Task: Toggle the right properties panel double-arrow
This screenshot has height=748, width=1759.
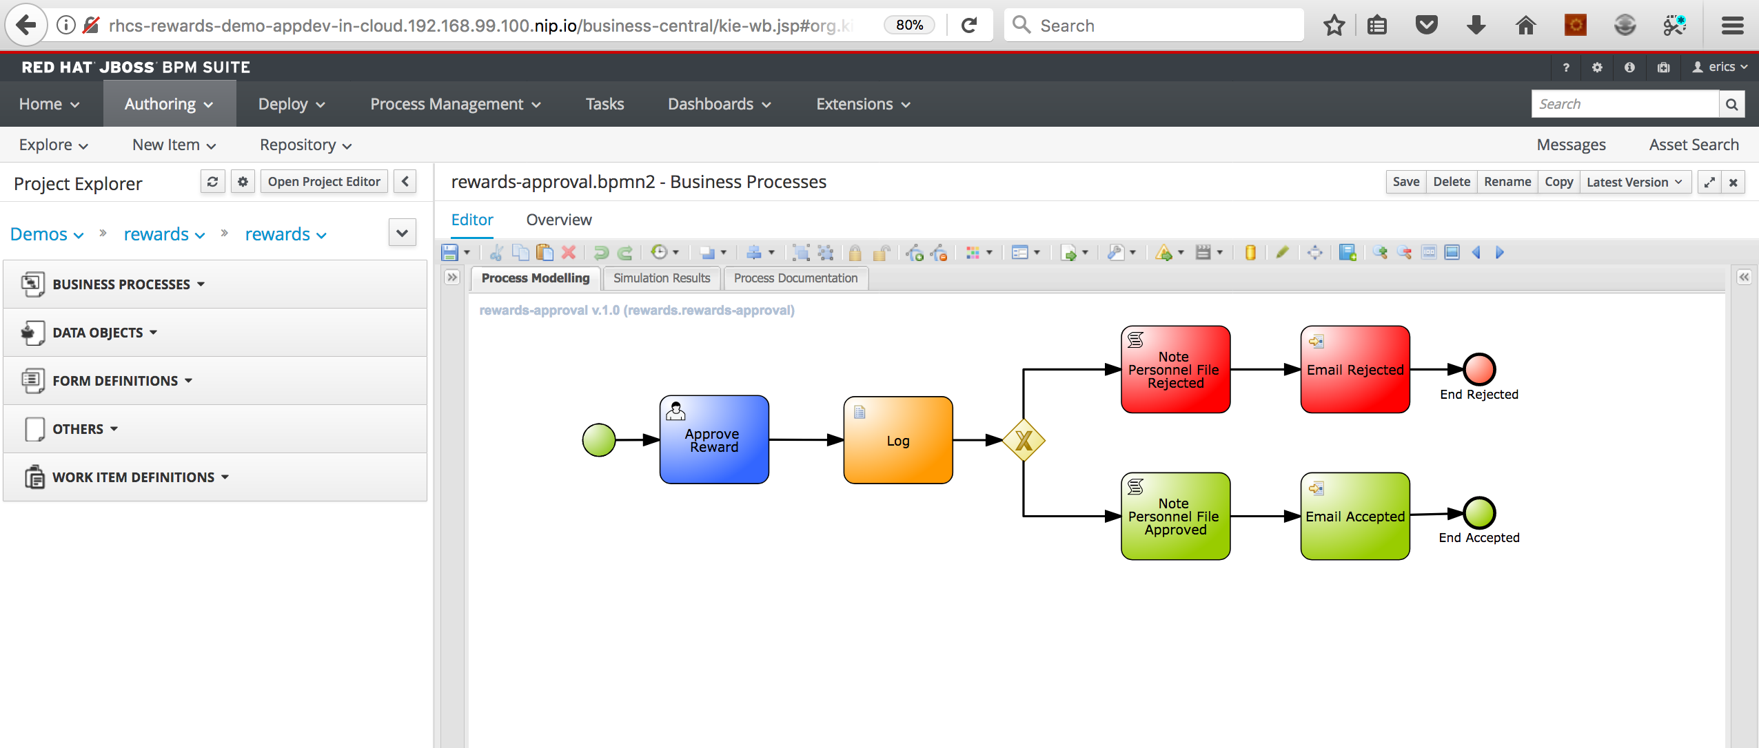Action: 1744,278
